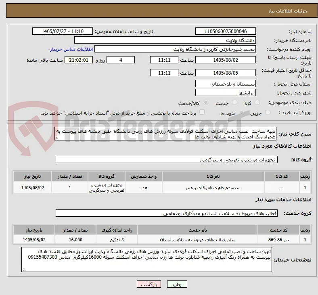The width and height of the screenshot is (318, 295).
Task: Click the نام کالا column header
Action: (213, 176)
